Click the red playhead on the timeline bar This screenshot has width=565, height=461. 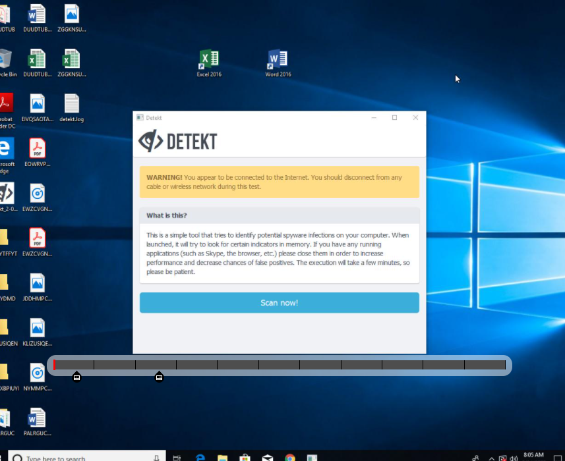coord(55,365)
